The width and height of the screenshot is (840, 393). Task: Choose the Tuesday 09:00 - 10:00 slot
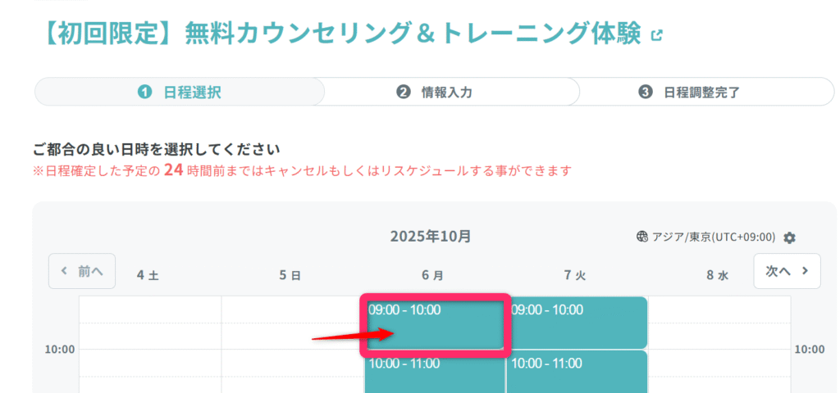click(577, 323)
